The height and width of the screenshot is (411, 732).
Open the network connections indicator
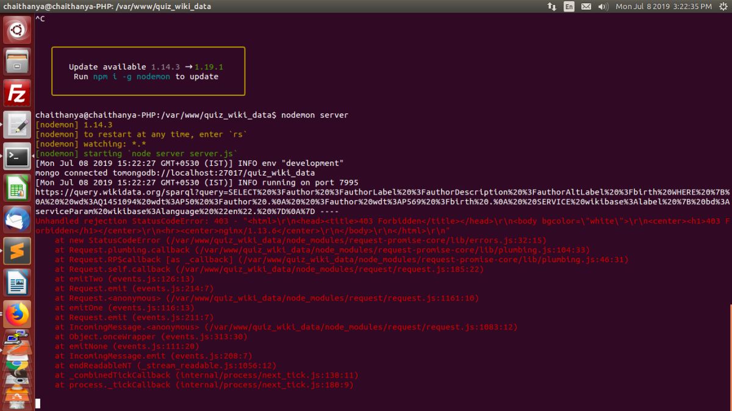tap(551, 6)
